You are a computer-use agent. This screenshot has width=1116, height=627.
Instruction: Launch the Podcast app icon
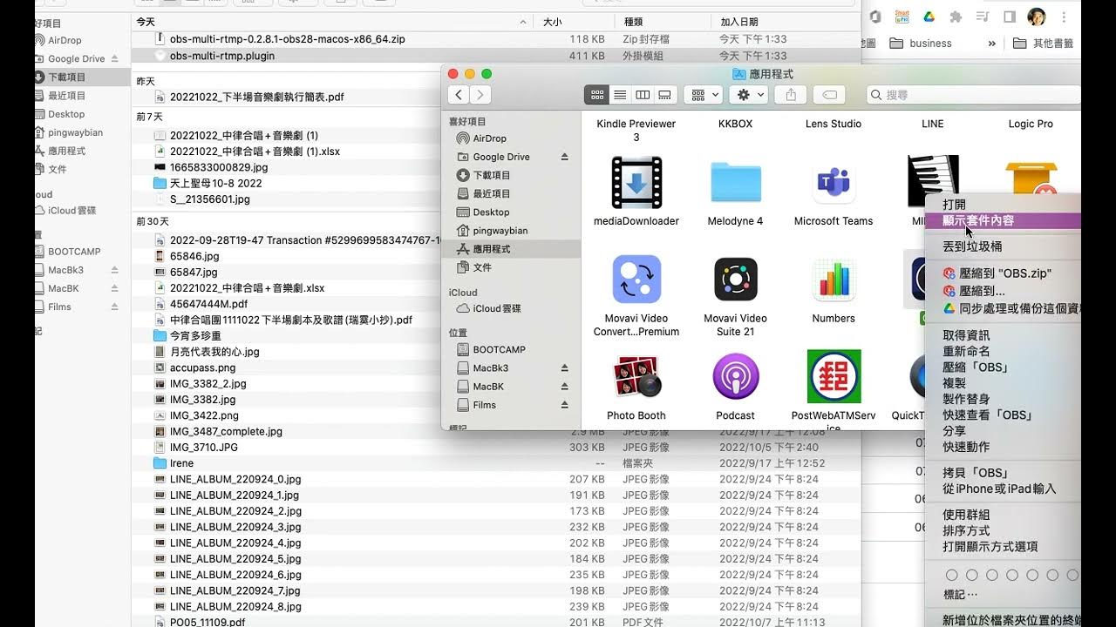[x=735, y=377]
